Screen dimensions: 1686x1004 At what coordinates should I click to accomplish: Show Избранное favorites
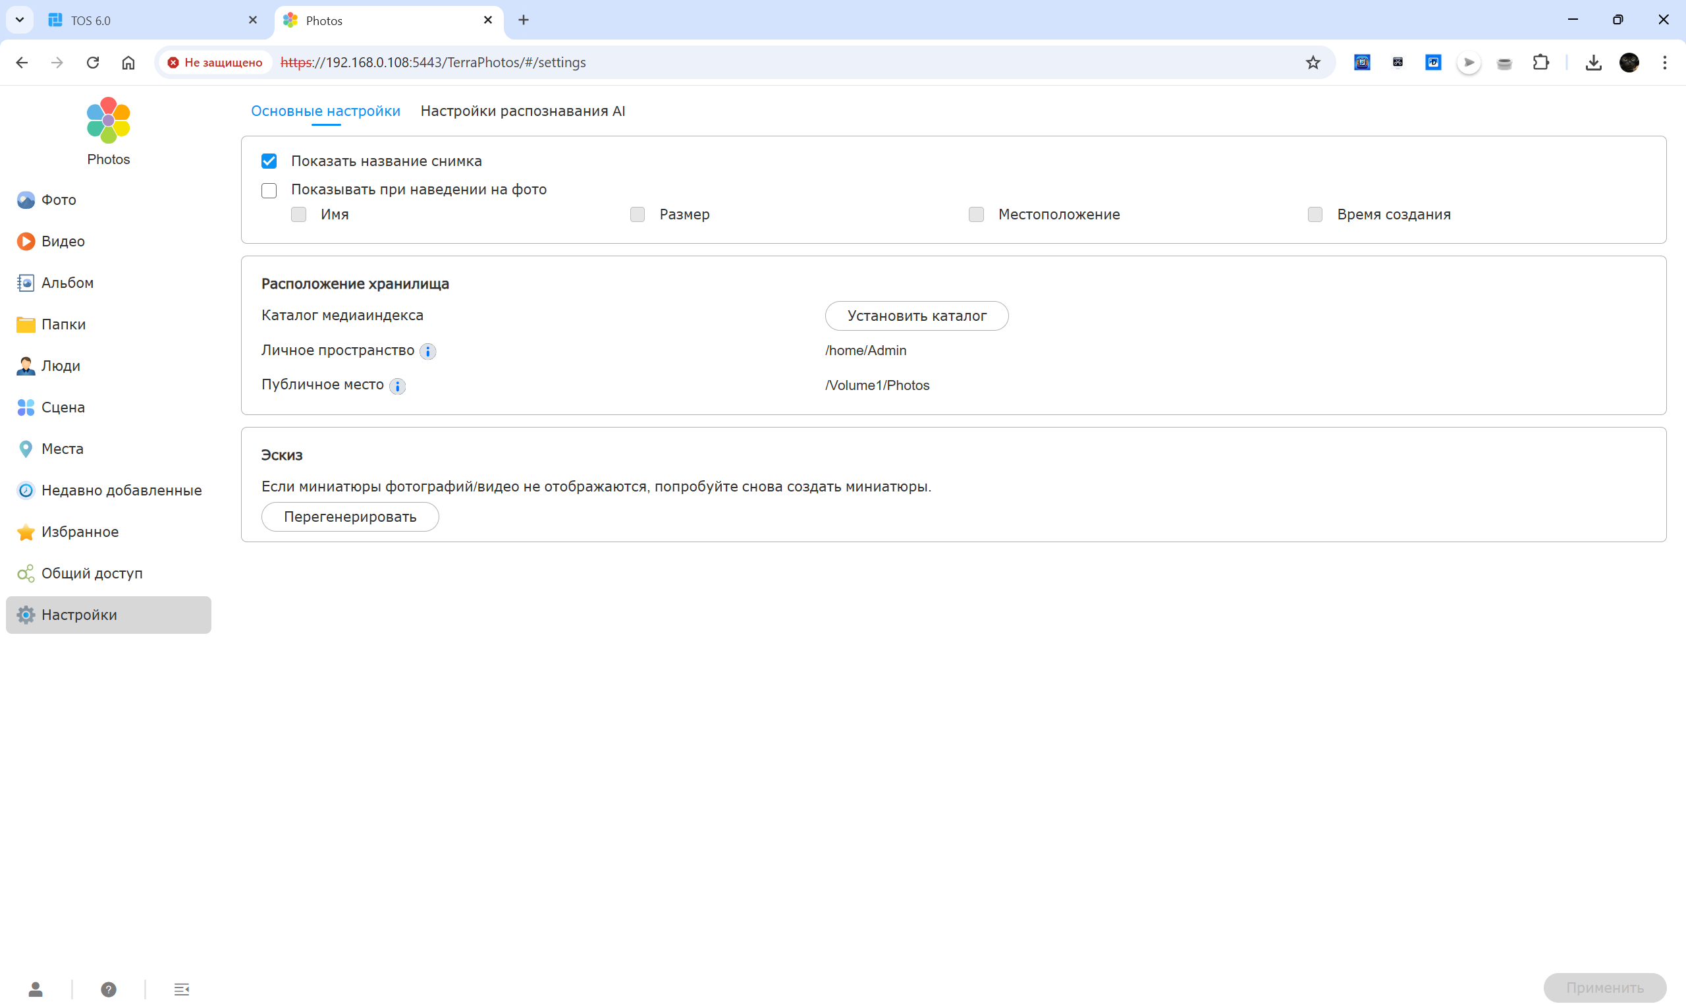[79, 532]
